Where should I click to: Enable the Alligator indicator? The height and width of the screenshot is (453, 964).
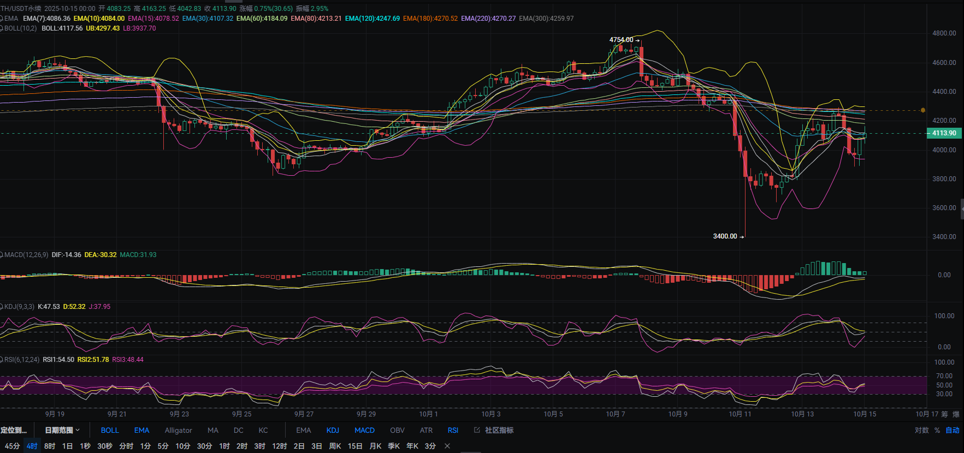coord(178,430)
